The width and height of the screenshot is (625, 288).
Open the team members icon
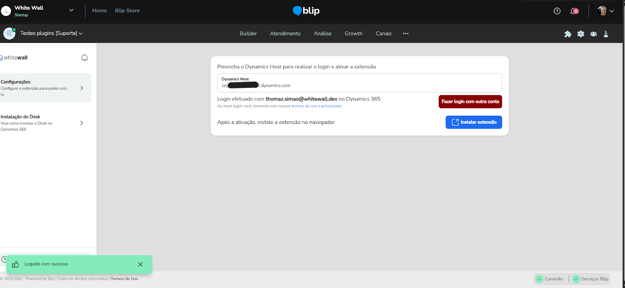[x=593, y=34]
